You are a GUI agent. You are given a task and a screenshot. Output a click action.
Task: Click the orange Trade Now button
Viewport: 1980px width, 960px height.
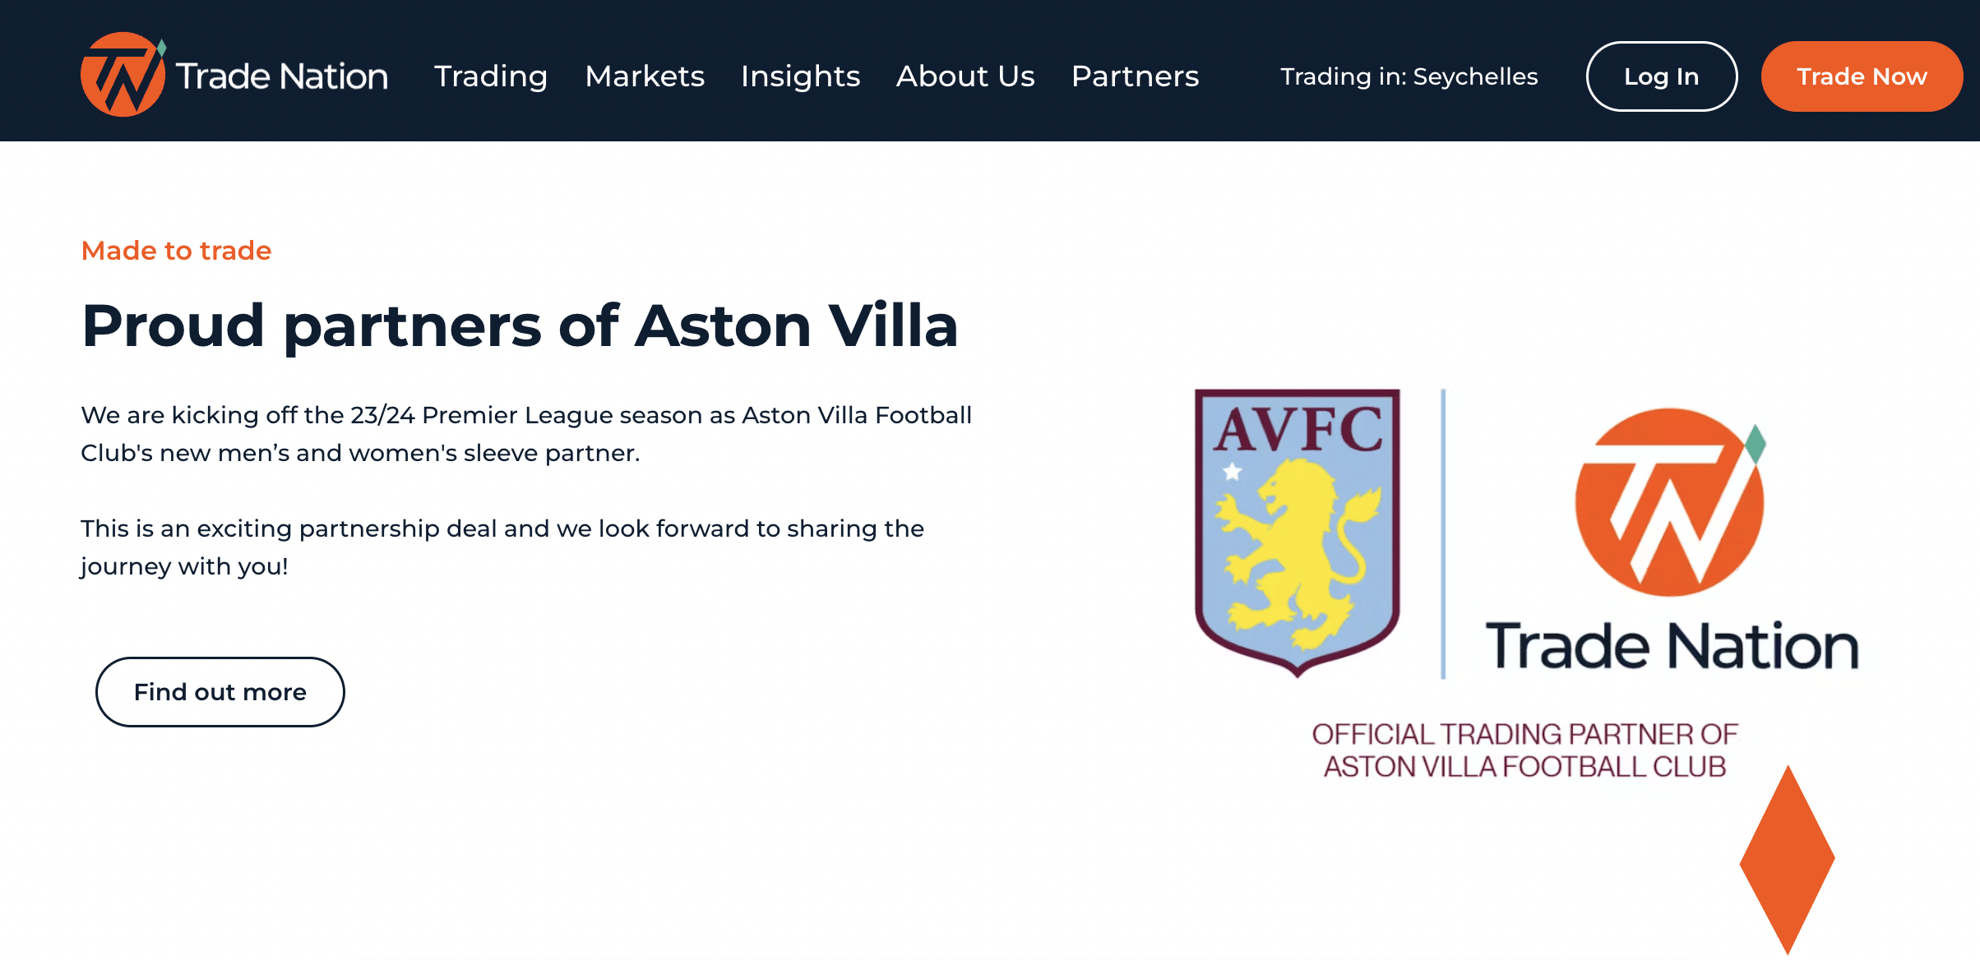coord(1862,76)
